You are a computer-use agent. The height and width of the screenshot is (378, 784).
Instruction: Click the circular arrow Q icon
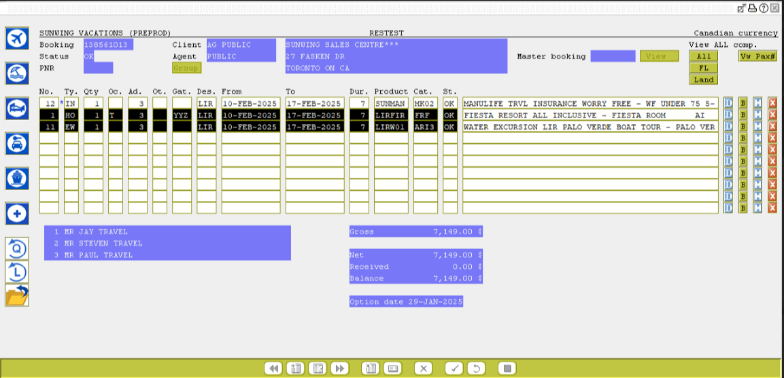pyautogui.click(x=17, y=248)
